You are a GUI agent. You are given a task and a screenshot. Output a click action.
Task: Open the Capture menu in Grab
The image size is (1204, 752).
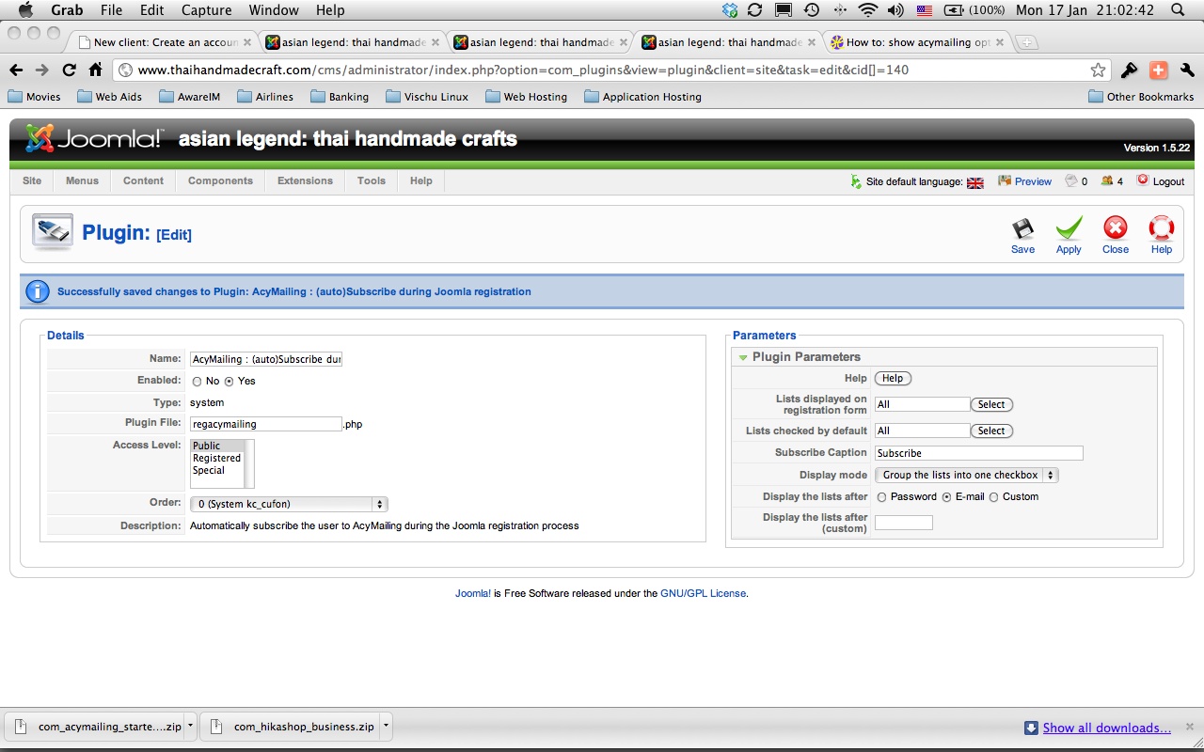(x=206, y=10)
